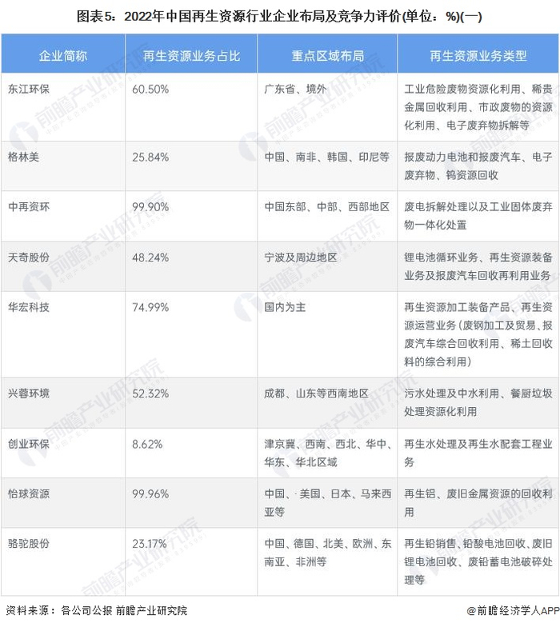Click the value '8.62%'

[x=147, y=444]
